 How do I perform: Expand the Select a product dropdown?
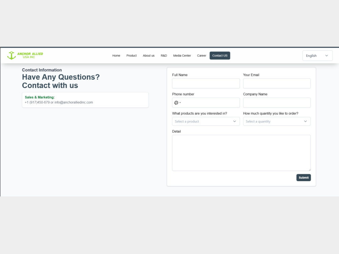click(206, 121)
